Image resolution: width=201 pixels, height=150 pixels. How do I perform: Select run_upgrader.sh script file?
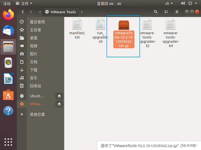coord(101,31)
